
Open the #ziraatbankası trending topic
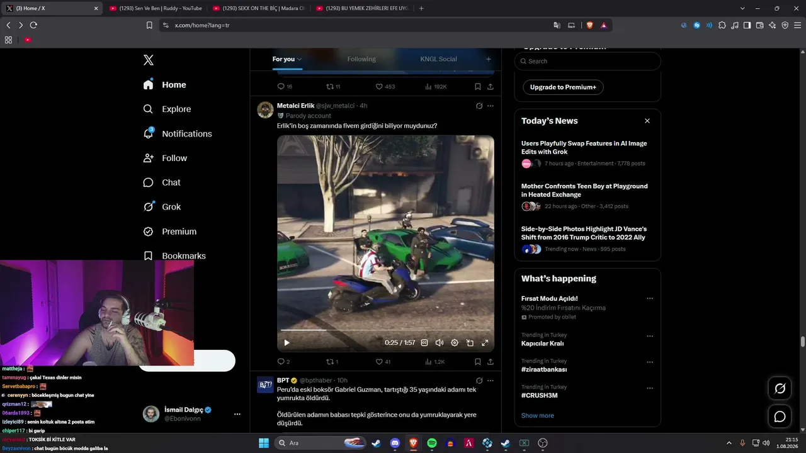coord(544,369)
